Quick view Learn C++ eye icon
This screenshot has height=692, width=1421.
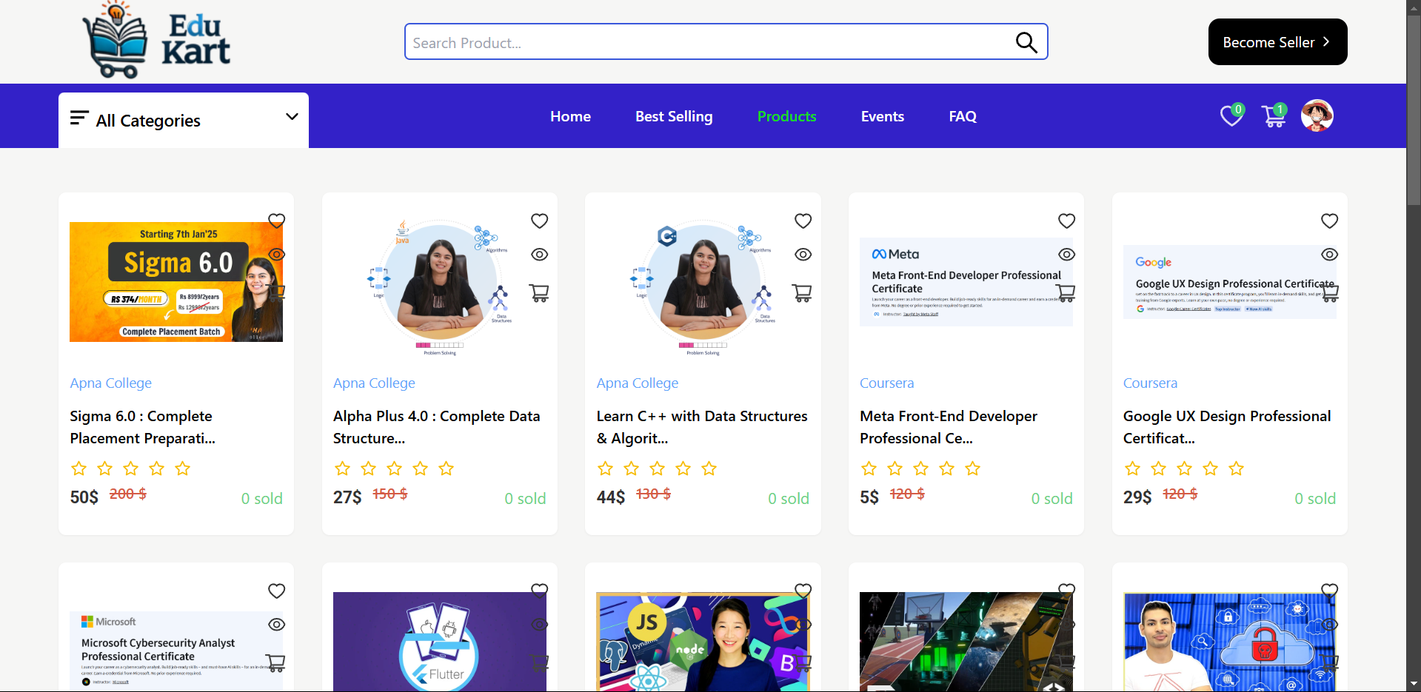(x=803, y=255)
